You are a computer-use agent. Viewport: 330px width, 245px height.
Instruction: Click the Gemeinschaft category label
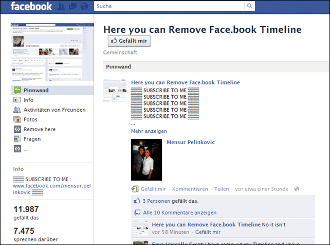[120, 52]
